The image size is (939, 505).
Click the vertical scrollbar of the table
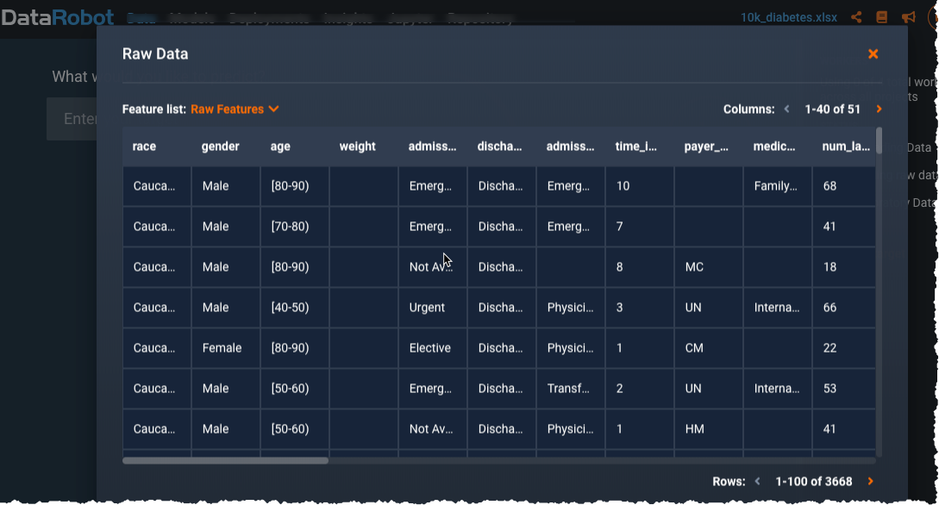(x=879, y=140)
